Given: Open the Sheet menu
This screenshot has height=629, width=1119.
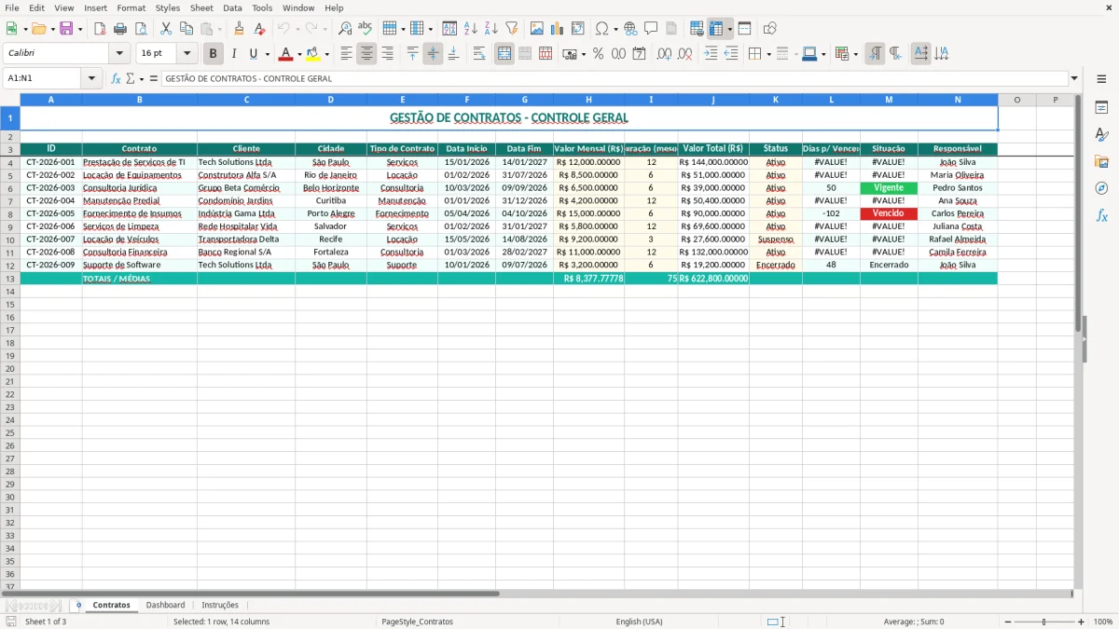Looking at the screenshot, I should click(201, 7).
